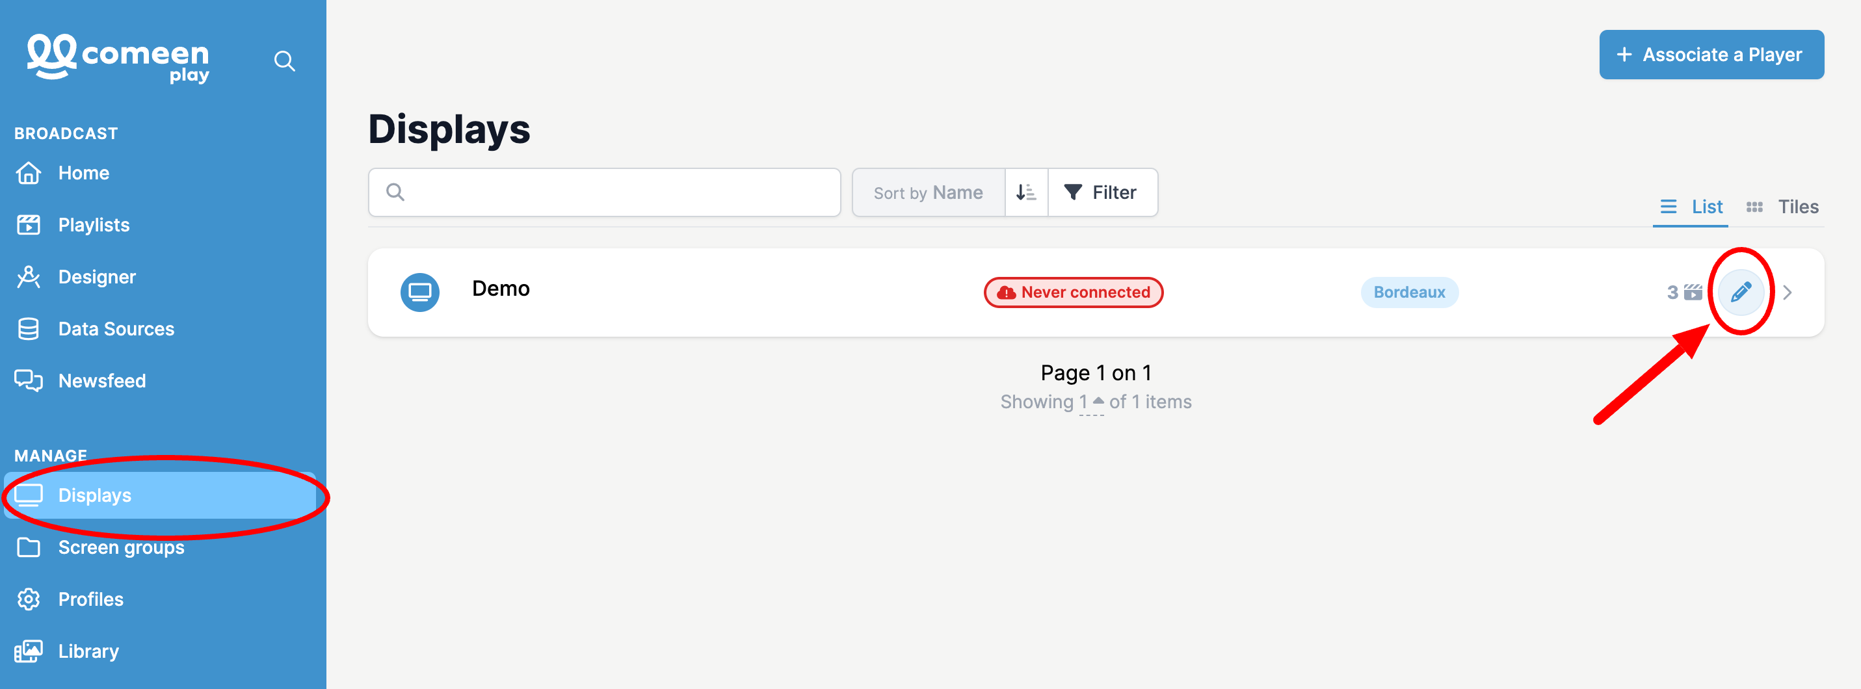Focus the displays search field

[604, 193]
